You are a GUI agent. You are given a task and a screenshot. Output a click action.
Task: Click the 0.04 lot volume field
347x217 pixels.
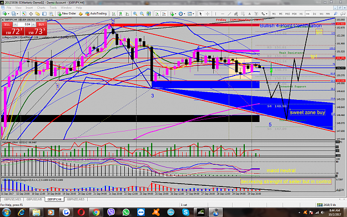pyautogui.click(x=24, y=24)
